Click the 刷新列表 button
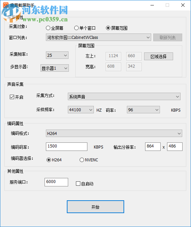This screenshot has width=191, height=227. (x=168, y=38)
